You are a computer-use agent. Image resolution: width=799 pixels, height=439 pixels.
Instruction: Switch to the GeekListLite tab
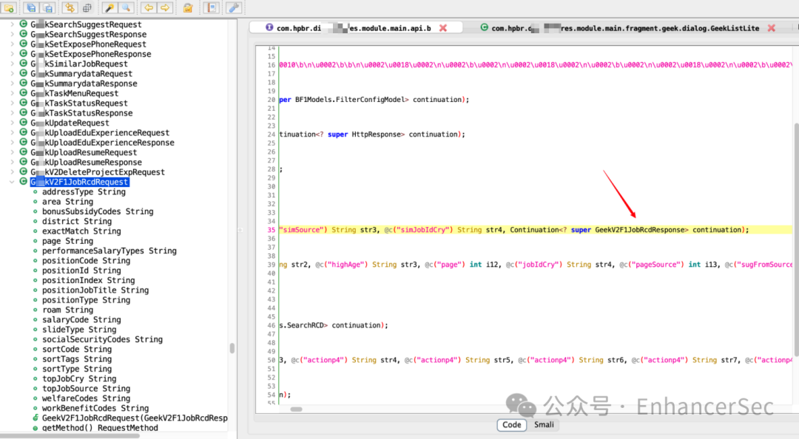620,28
